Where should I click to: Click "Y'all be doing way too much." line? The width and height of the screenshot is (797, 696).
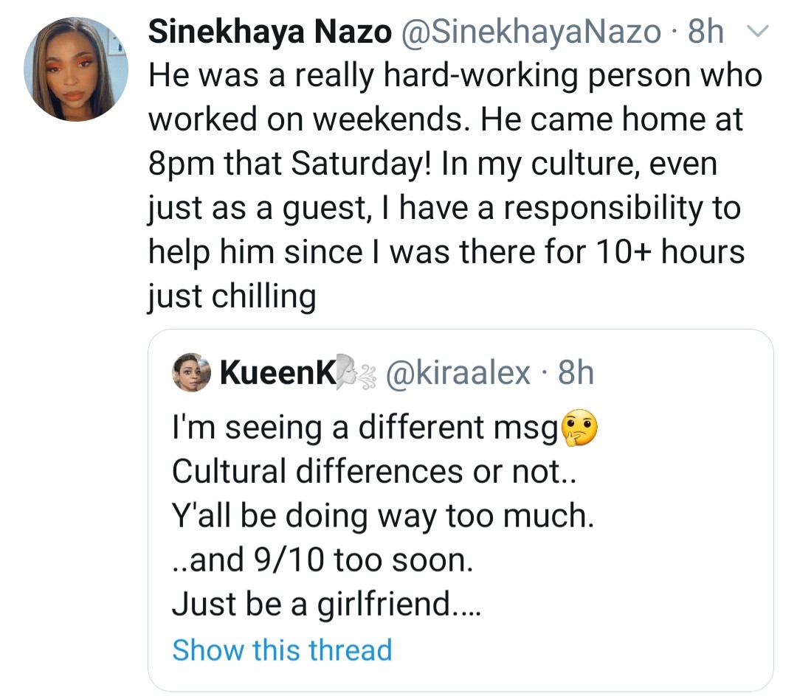click(x=382, y=517)
